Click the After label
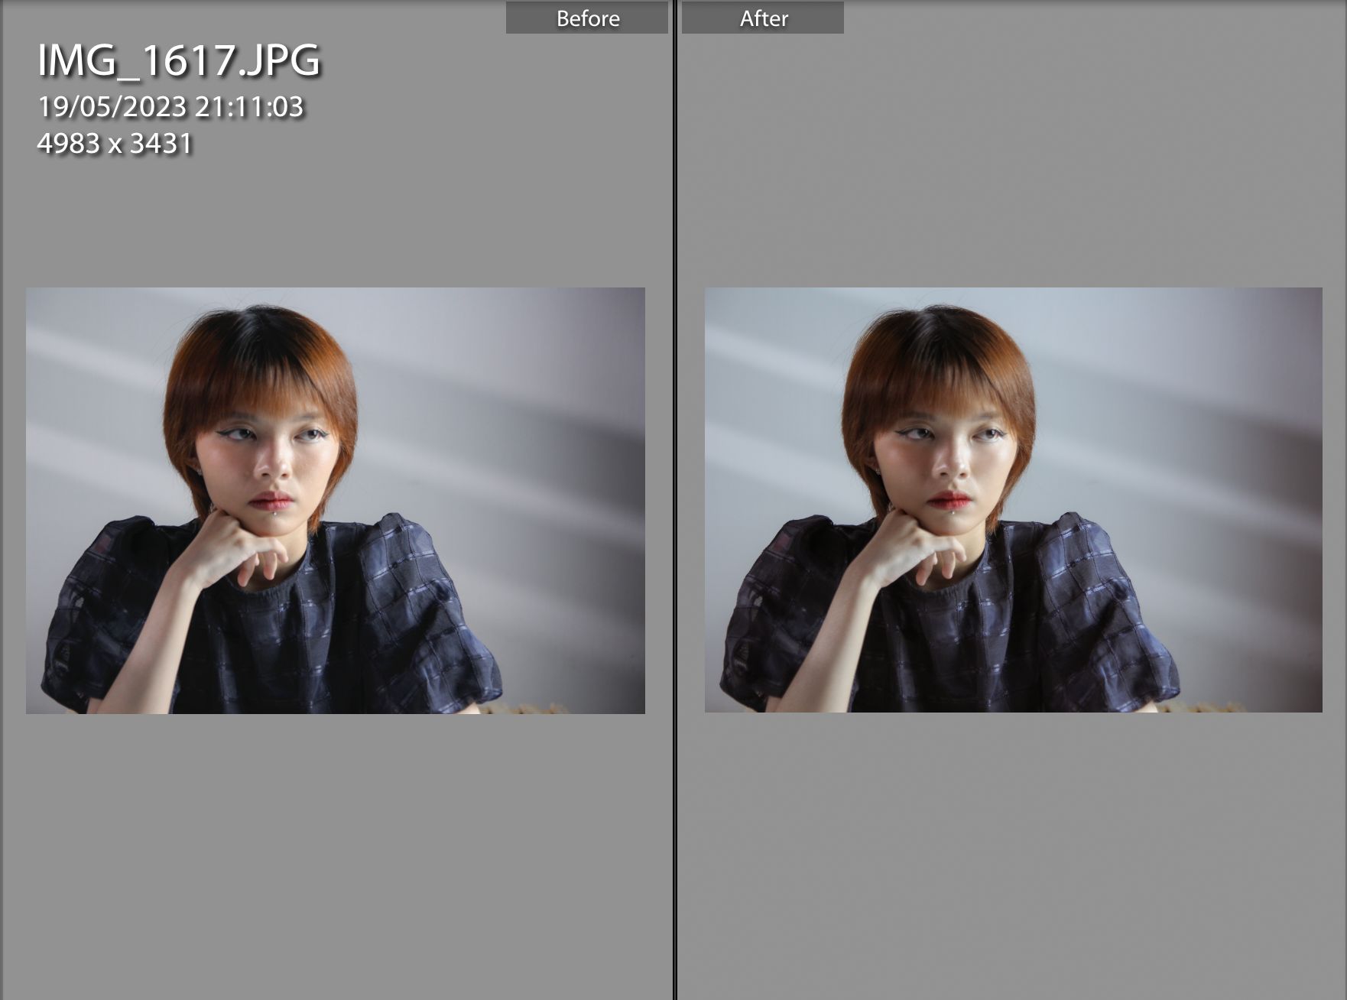Screen dimensions: 1347x1000 pyautogui.click(x=763, y=18)
